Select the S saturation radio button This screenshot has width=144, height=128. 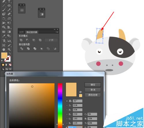(x=67, y=105)
